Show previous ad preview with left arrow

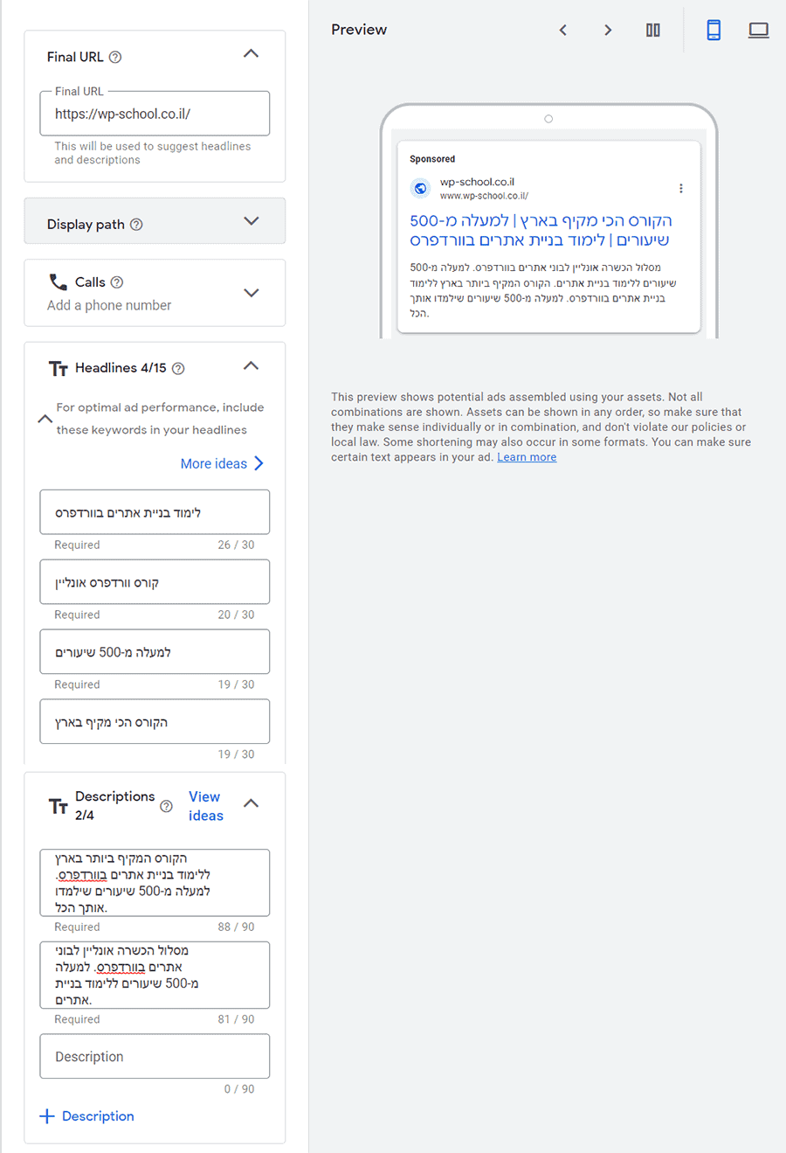(x=562, y=31)
